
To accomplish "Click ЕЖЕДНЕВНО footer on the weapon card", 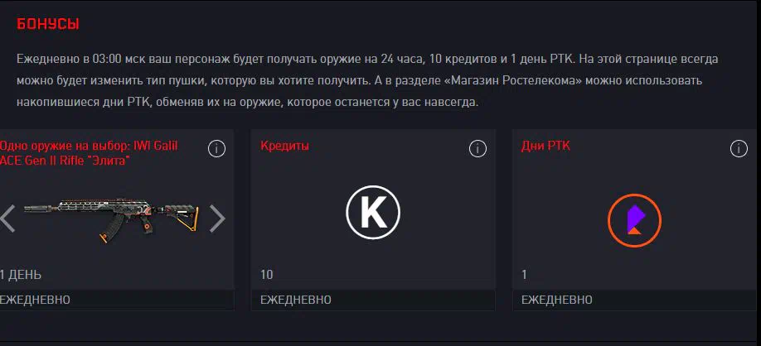I will pyautogui.click(x=117, y=300).
